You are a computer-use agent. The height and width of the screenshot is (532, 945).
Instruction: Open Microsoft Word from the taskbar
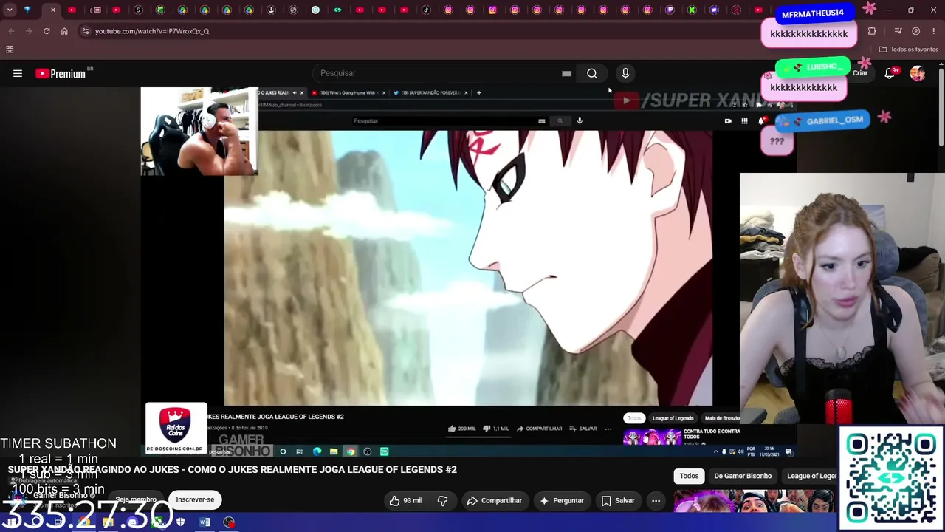tap(205, 522)
